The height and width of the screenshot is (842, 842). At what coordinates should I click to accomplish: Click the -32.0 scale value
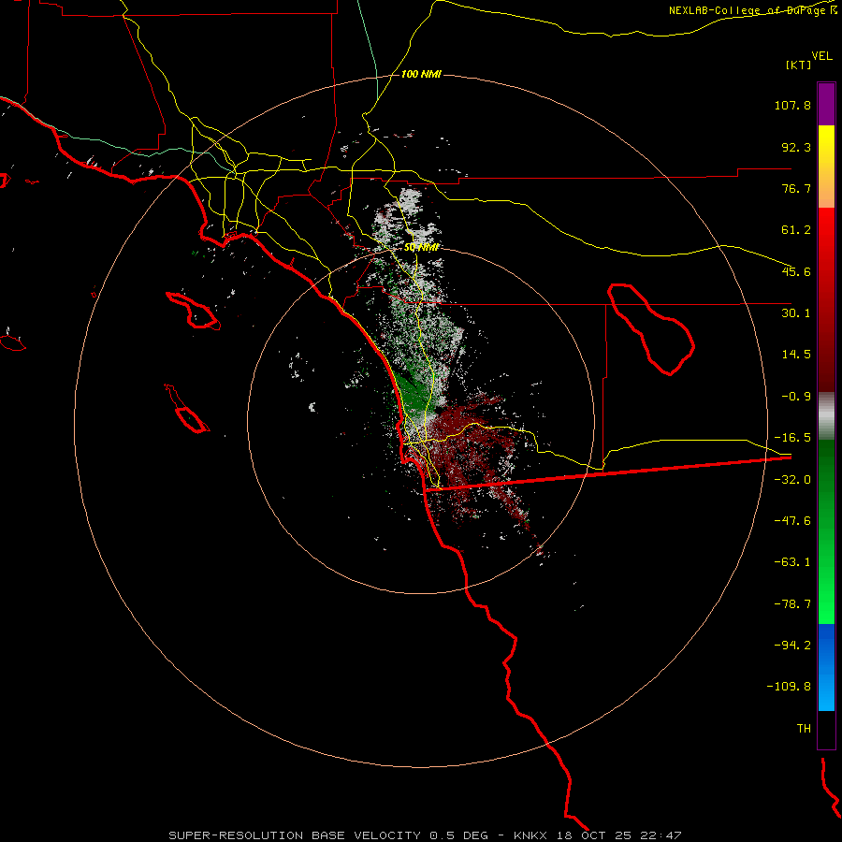click(792, 480)
